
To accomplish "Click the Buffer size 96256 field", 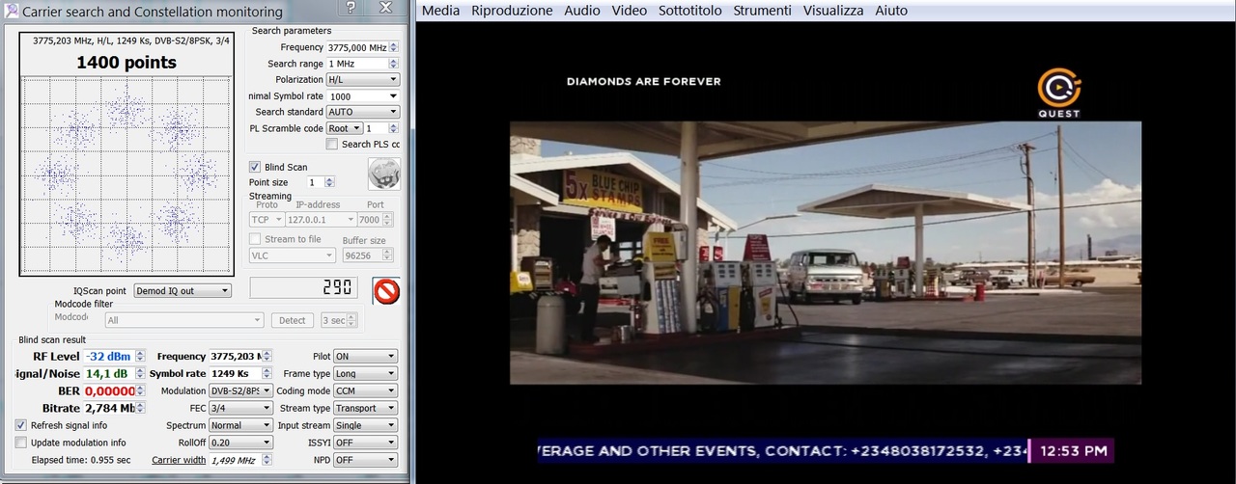I will (366, 255).
